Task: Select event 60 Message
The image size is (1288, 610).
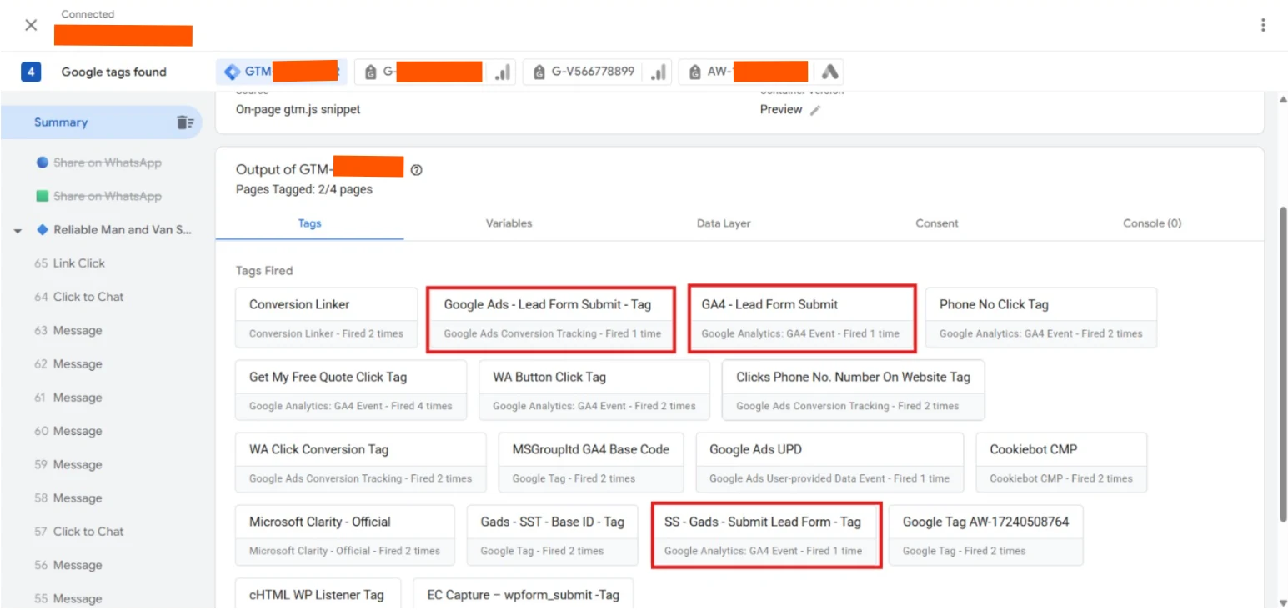Action: click(x=68, y=431)
